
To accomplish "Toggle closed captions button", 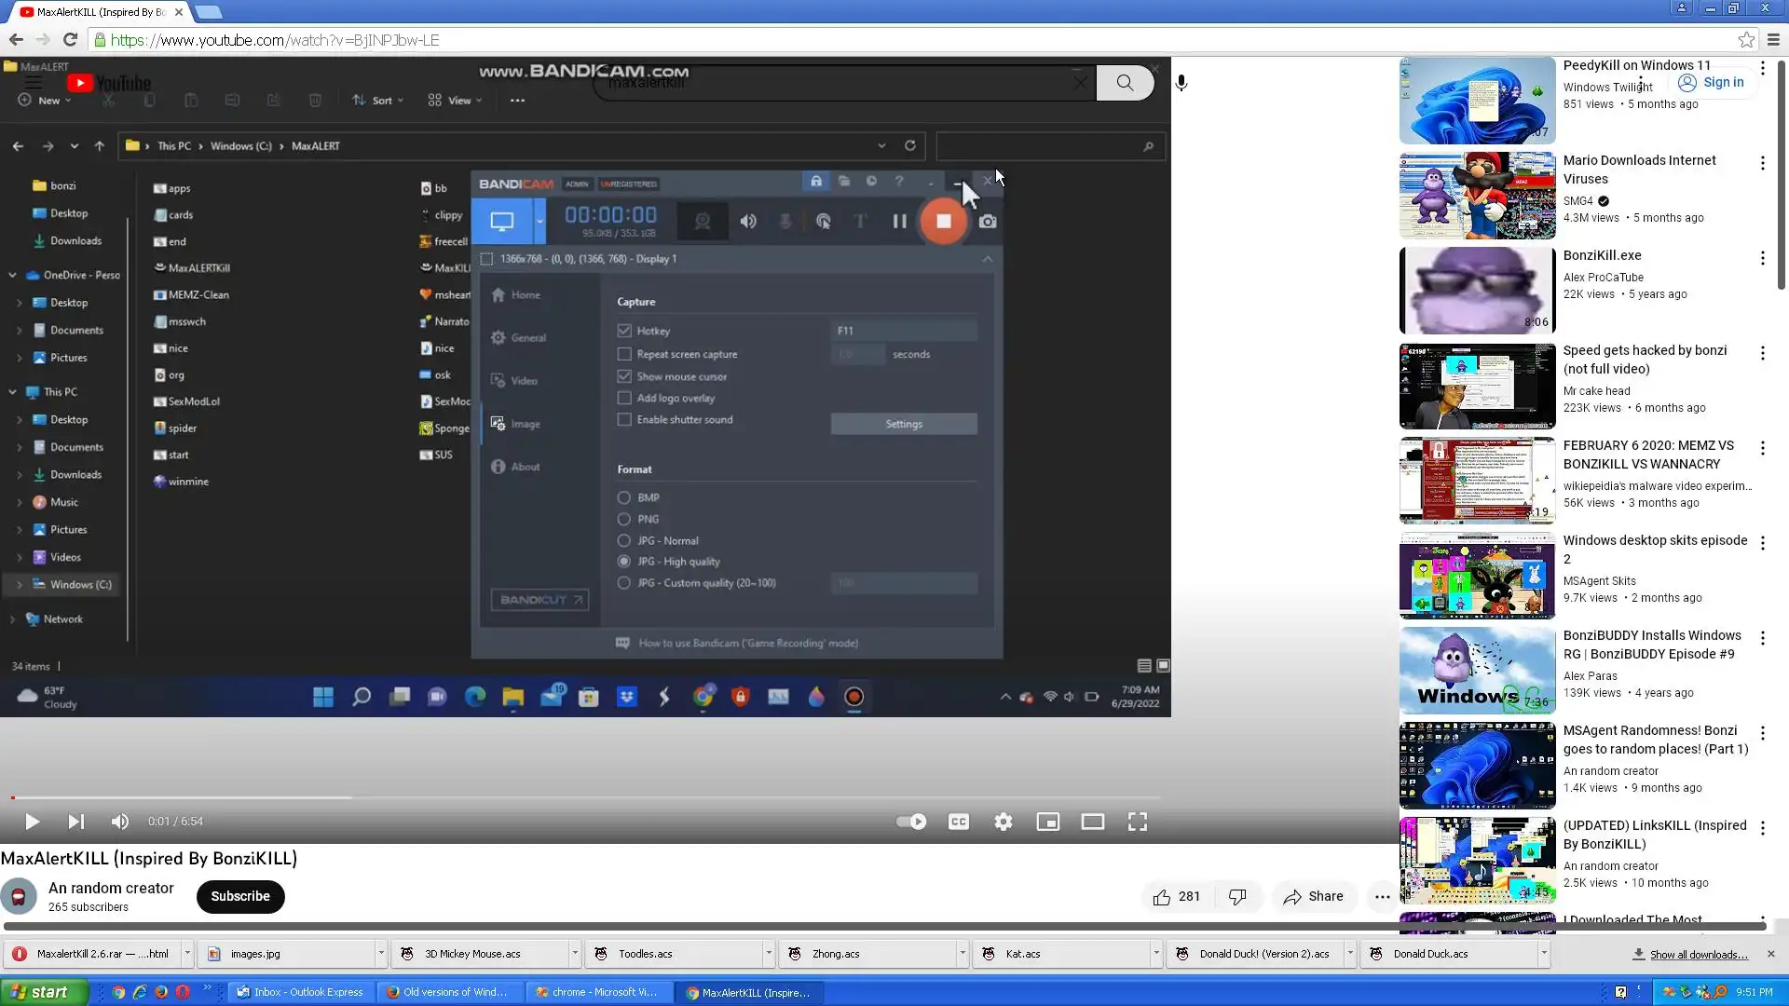I will click(958, 822).
